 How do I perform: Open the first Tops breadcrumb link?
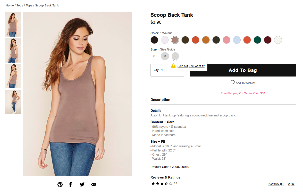pos(20,5)
